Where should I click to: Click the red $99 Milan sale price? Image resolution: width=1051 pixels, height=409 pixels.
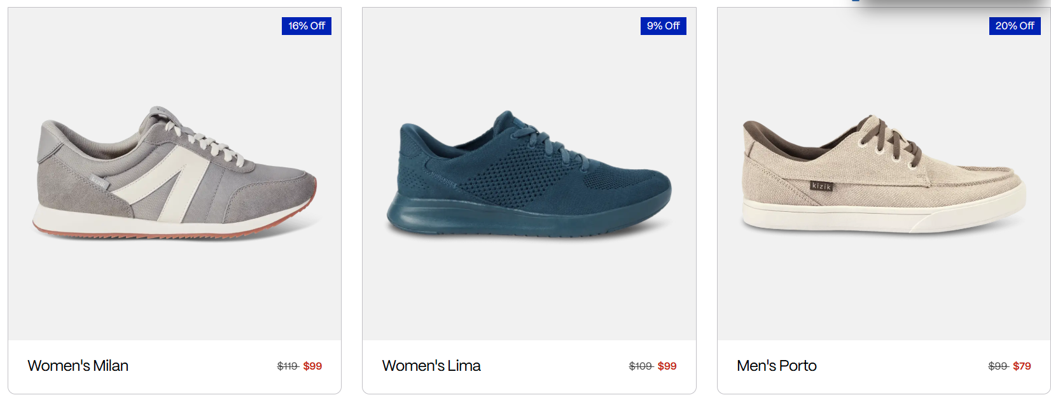(312, 366)
